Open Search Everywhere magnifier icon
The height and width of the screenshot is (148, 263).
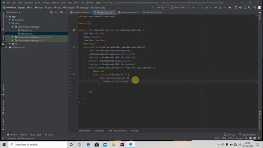pyautogui.click(x=255, y=7)
